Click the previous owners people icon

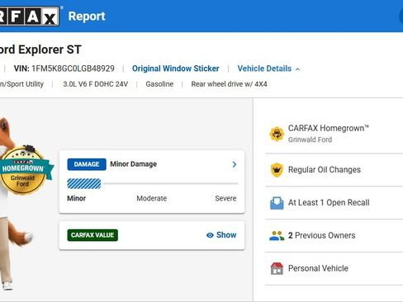[x=277, y=236]
